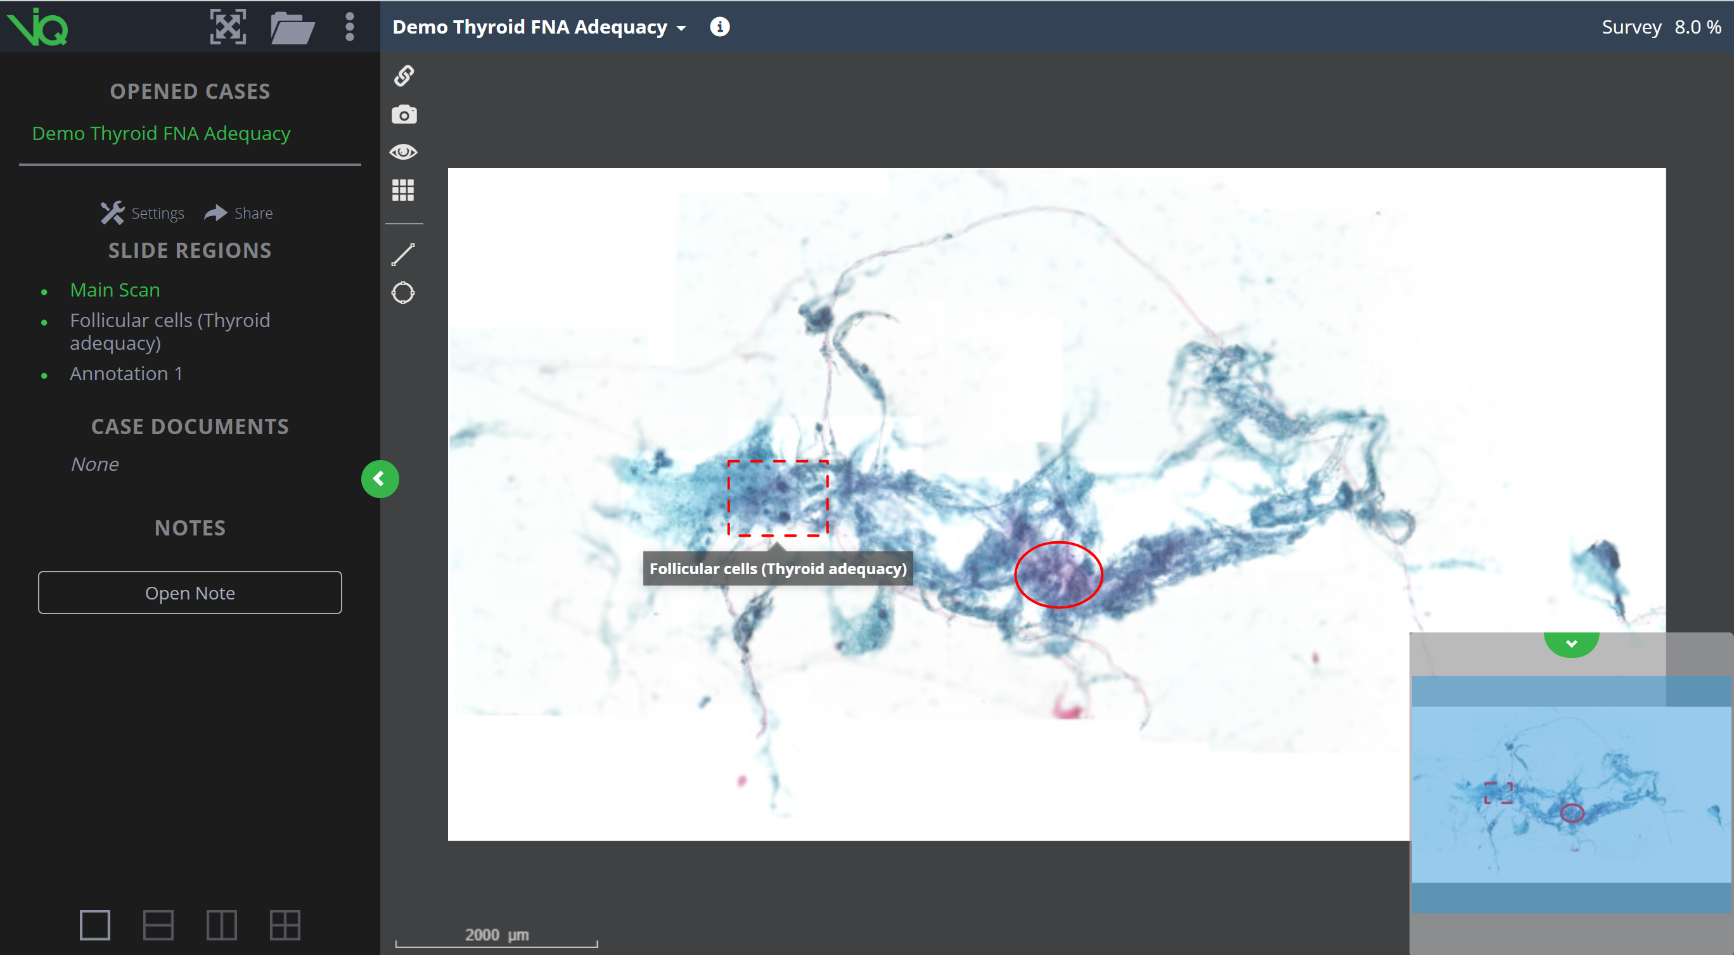
Task: Open the Settings wrench option
Action: pyautogui.click(x=142, y=214)
